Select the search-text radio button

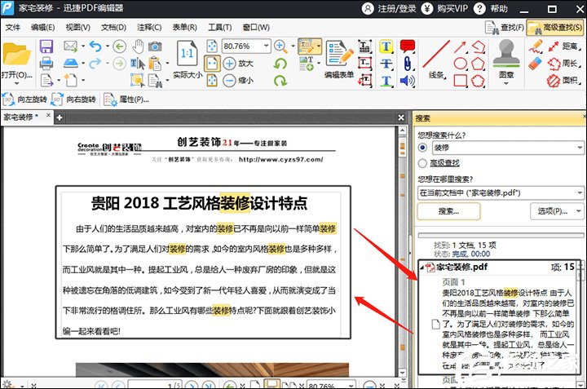tap(422, 148)
